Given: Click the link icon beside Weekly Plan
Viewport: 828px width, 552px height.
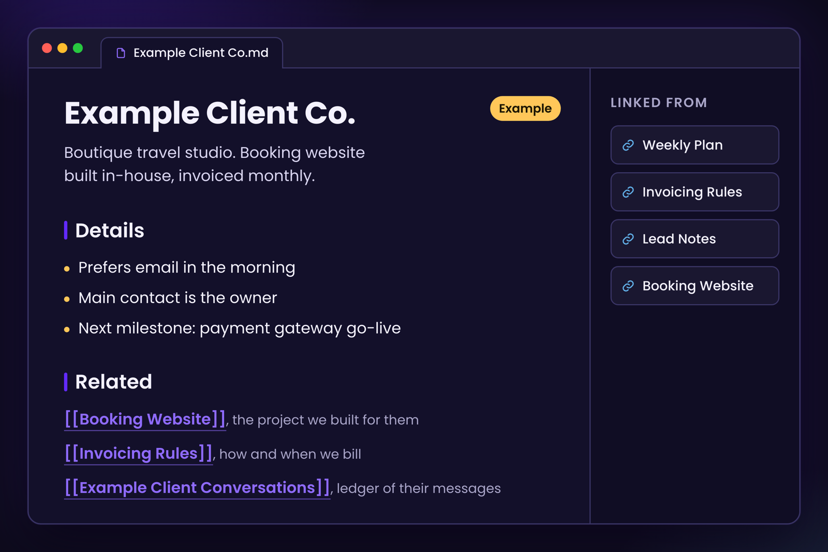Looking at the screenshot, I should tap(628, 145).
